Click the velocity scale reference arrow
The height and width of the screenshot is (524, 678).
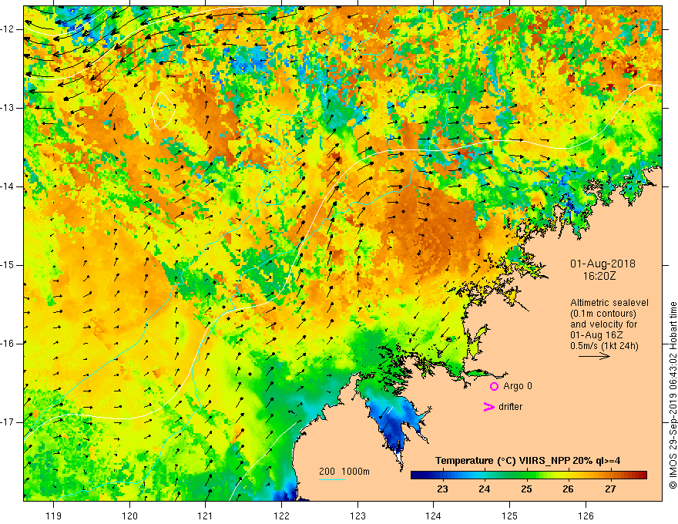coord(594,356)
